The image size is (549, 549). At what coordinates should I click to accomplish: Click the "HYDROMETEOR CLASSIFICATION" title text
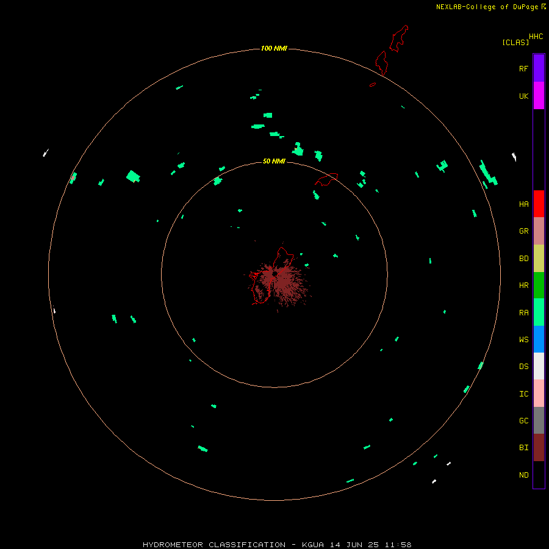click(x=214, y=545)
